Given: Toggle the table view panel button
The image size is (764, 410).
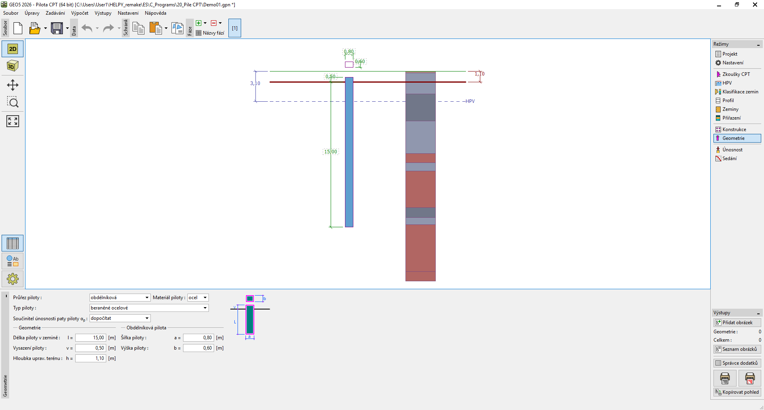Looking at the screenshot, I should 13,243.
